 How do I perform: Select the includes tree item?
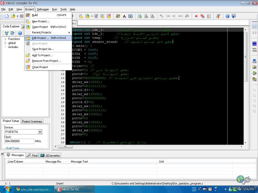(13, 47)
